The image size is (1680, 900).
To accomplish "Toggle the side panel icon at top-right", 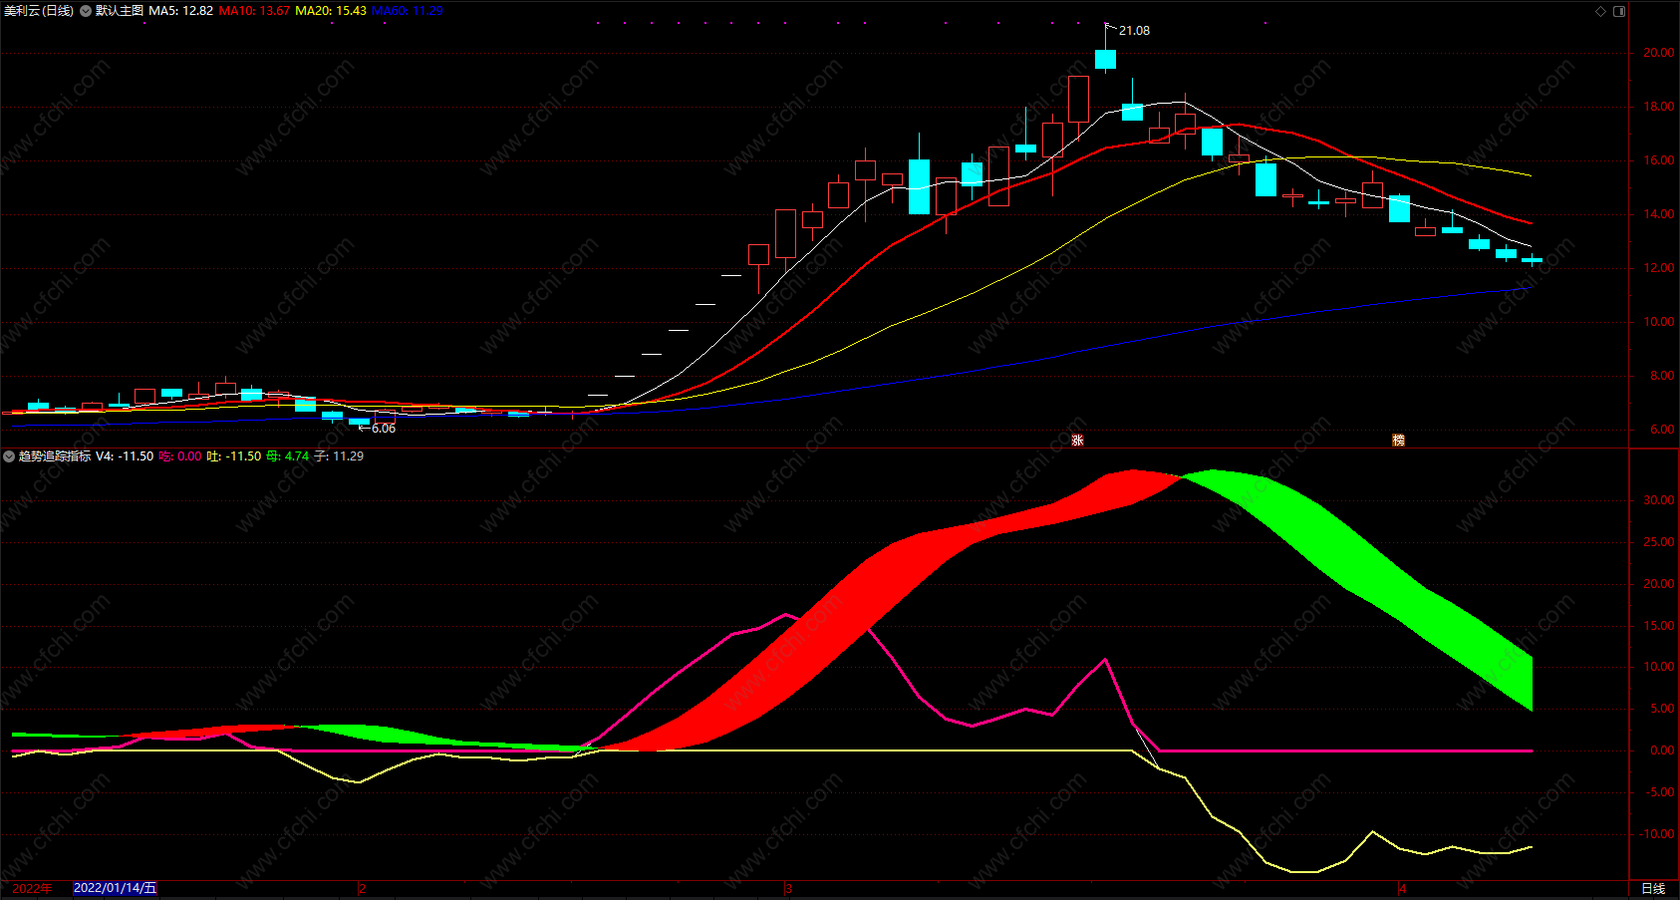I will 1619,11.
